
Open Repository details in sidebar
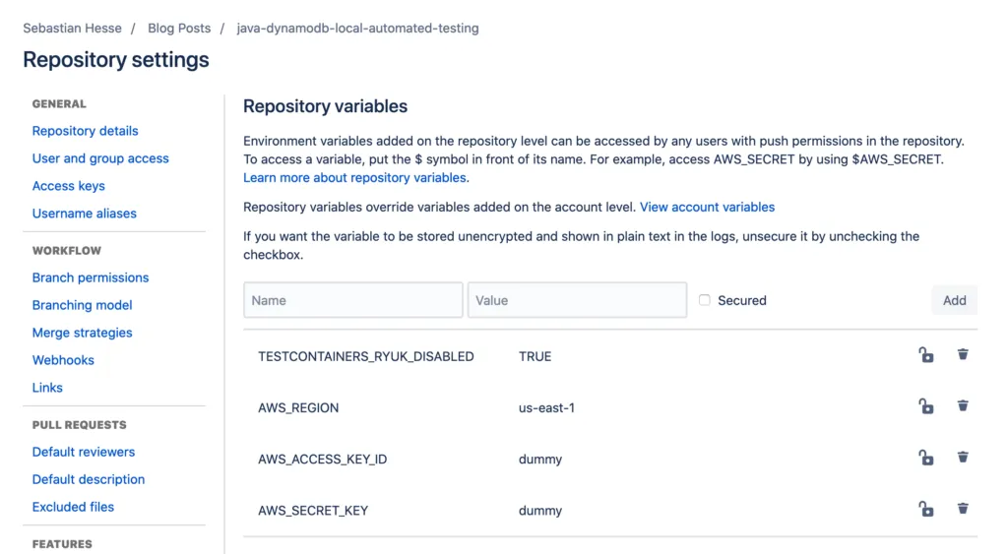tap(85, 131)
